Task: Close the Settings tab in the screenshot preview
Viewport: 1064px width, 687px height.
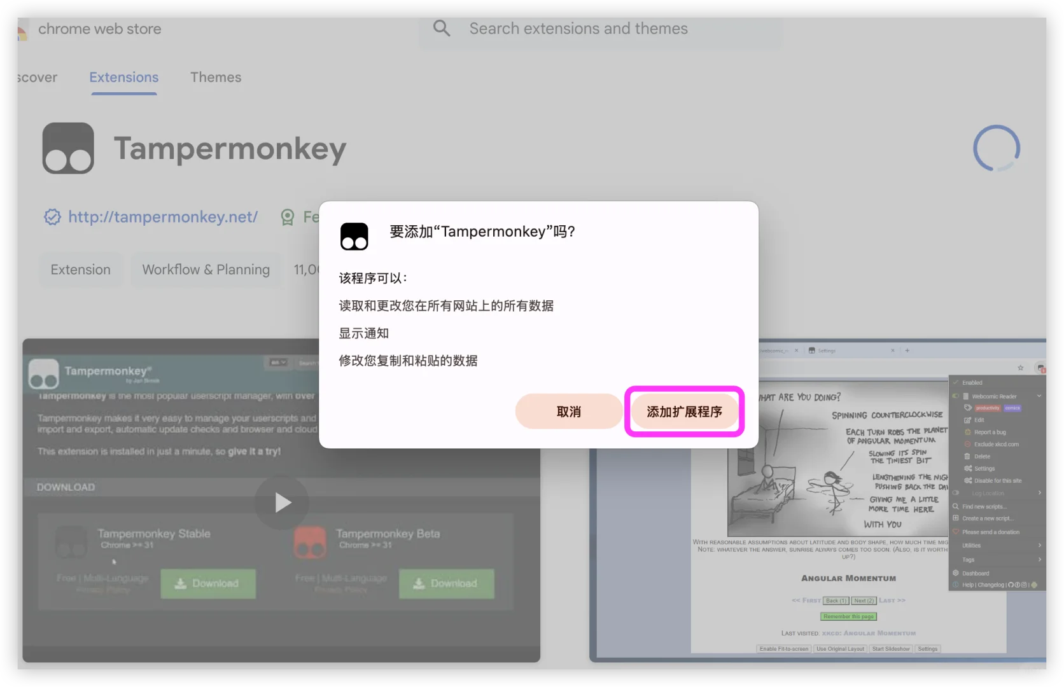Action: tap(893, 350)
